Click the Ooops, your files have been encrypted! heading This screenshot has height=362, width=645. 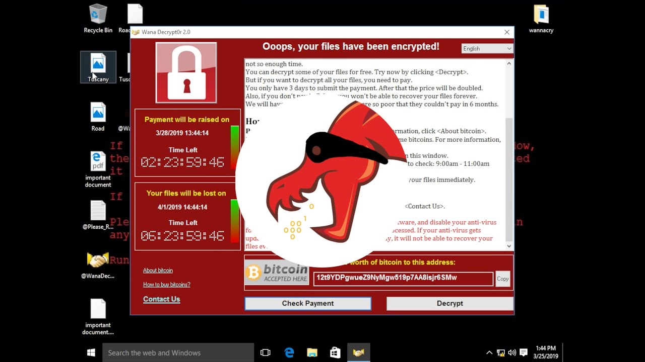pos(351,47)
